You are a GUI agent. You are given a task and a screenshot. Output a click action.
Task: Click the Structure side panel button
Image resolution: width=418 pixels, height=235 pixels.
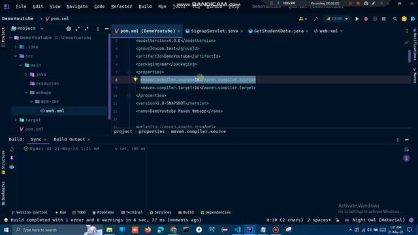coord(3,162)
